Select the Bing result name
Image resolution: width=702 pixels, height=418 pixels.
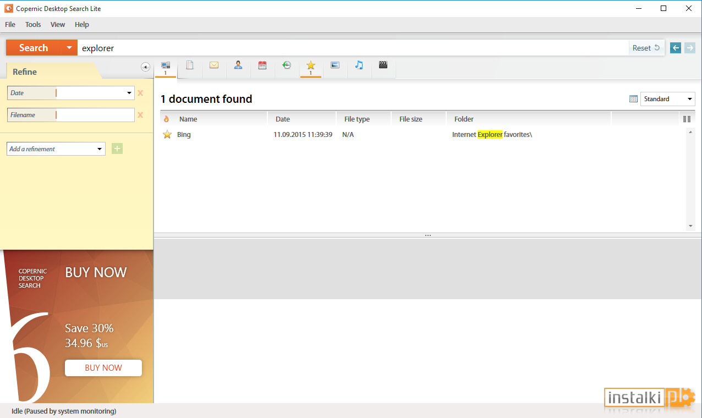click(x=184, y=134)
